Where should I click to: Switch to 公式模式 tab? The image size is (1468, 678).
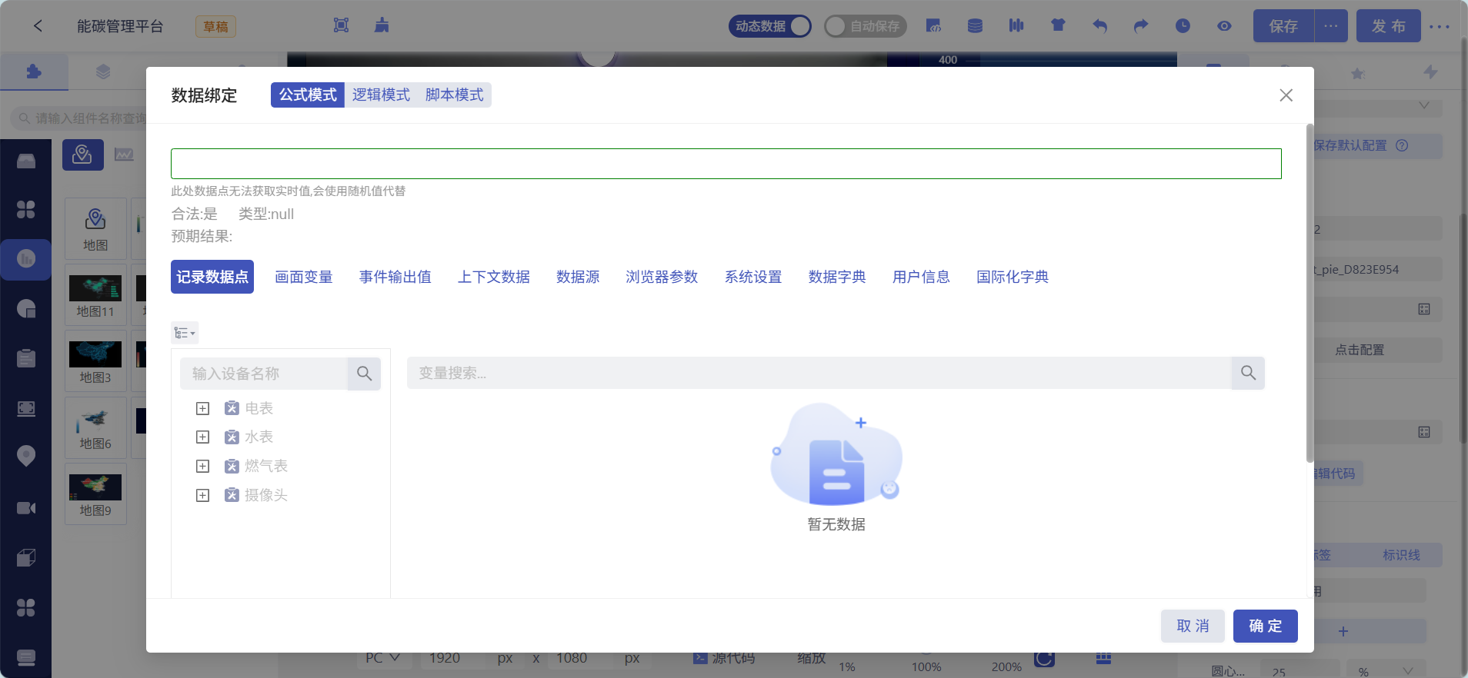click(308, 95)
